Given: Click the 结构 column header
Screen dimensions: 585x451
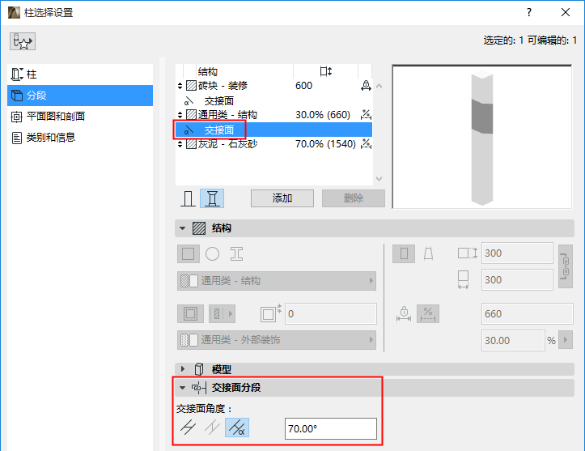Looking at the screenshot, I should (x=207, y=71).
